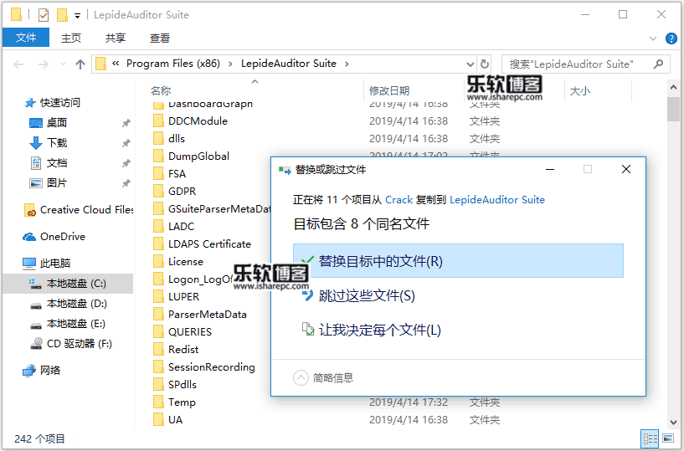Select the LADC folder icon

159,227
